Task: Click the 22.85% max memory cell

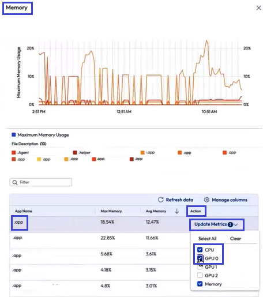Action: (108, 238)
